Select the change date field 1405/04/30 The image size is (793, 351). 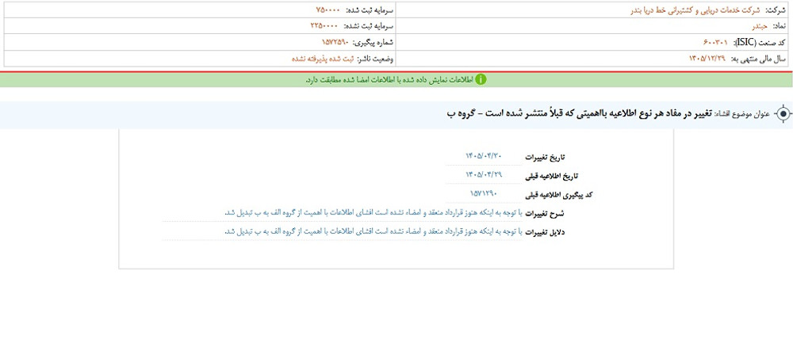(x=483, y=156)
